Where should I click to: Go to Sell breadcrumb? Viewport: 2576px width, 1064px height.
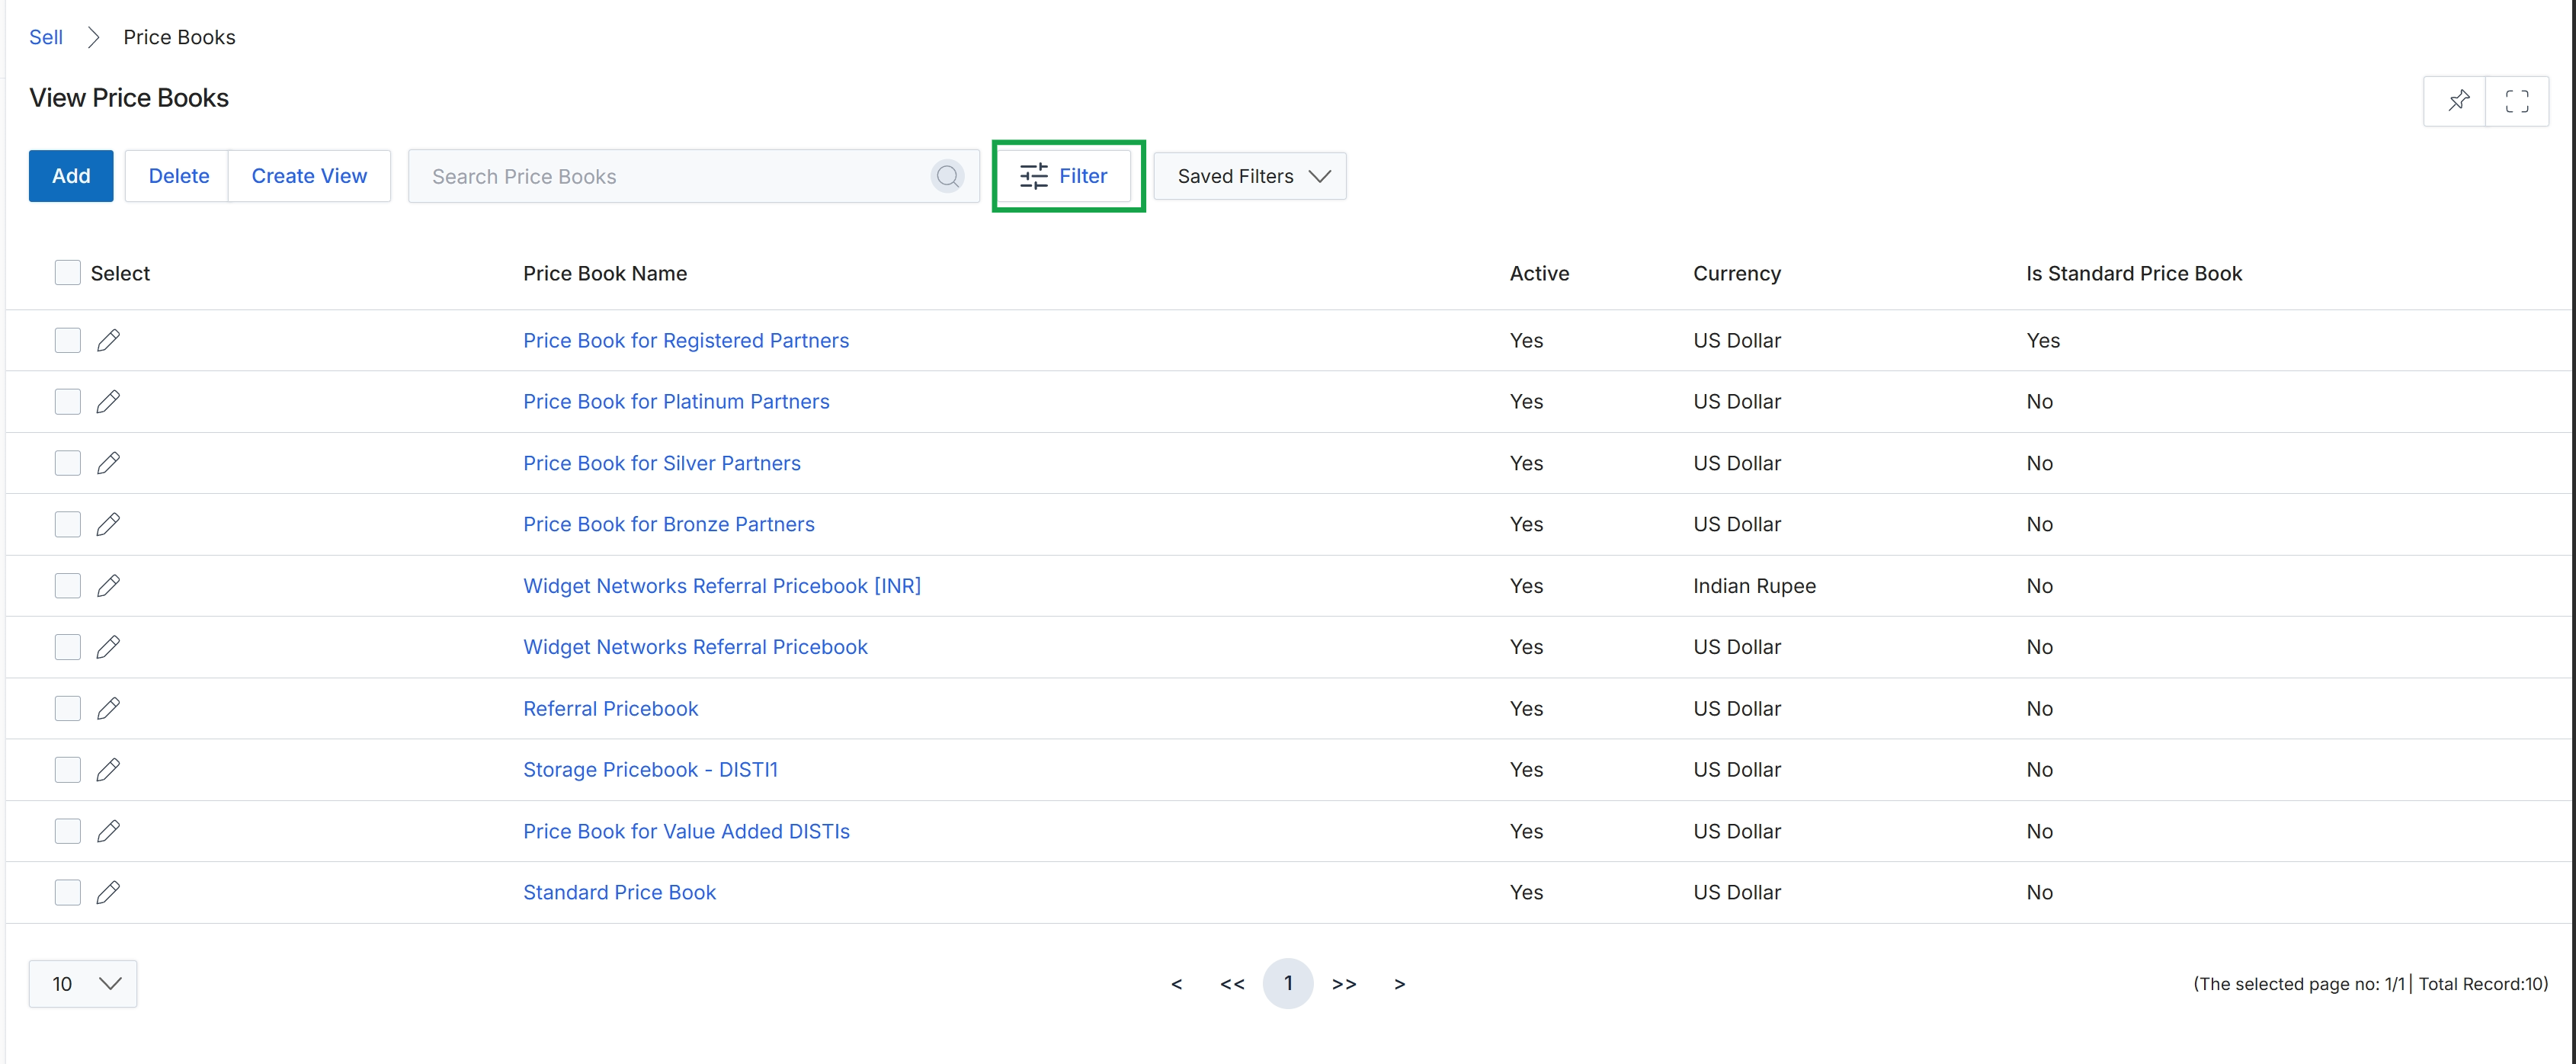click(46, 37)
